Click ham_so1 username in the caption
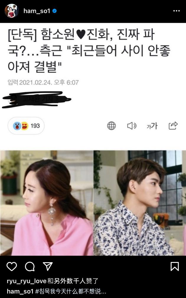This screenshot has width=186, height=298. (x=20, y=291)
